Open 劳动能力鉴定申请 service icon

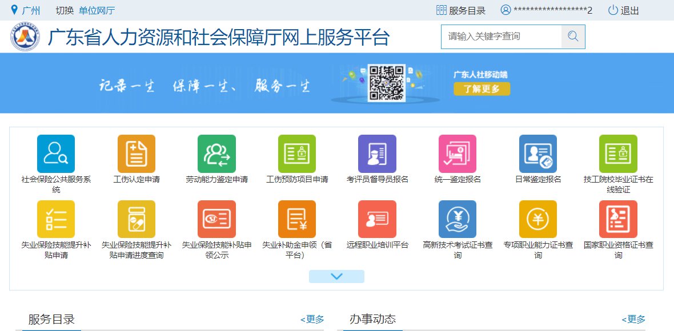coord(216,154)
